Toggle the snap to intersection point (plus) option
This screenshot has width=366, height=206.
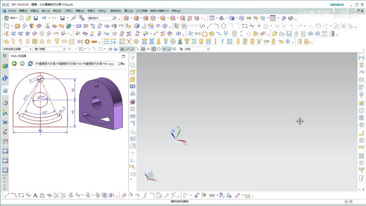pyautogui.click(x=164, y=49)
